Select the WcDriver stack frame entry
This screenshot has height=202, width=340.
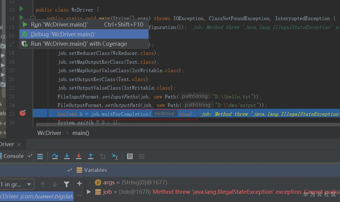point(37,197)
